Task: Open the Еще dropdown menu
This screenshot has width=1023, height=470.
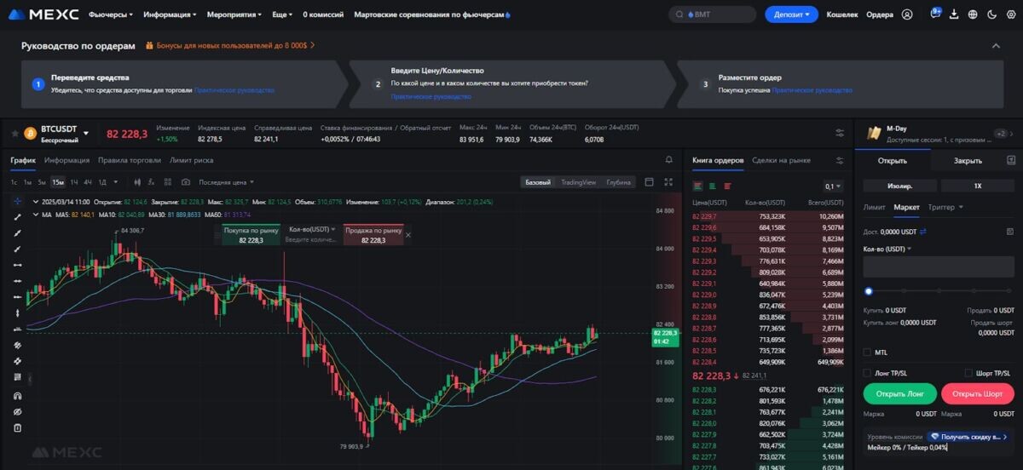Action: click(x=282, y=14)
